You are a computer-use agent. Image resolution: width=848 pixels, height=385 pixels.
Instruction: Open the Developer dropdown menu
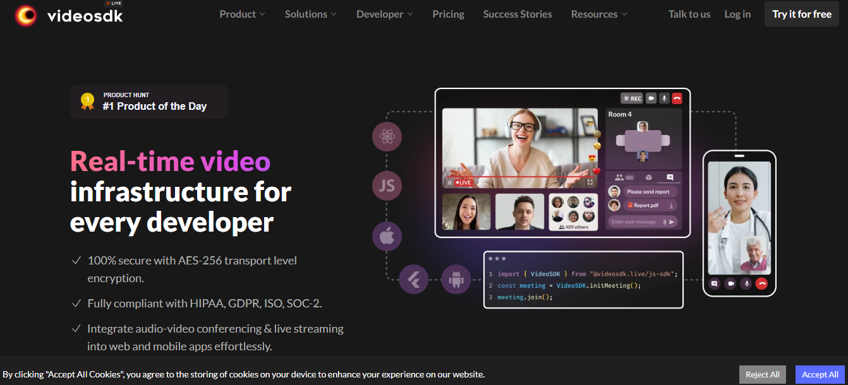coord(385,14)
